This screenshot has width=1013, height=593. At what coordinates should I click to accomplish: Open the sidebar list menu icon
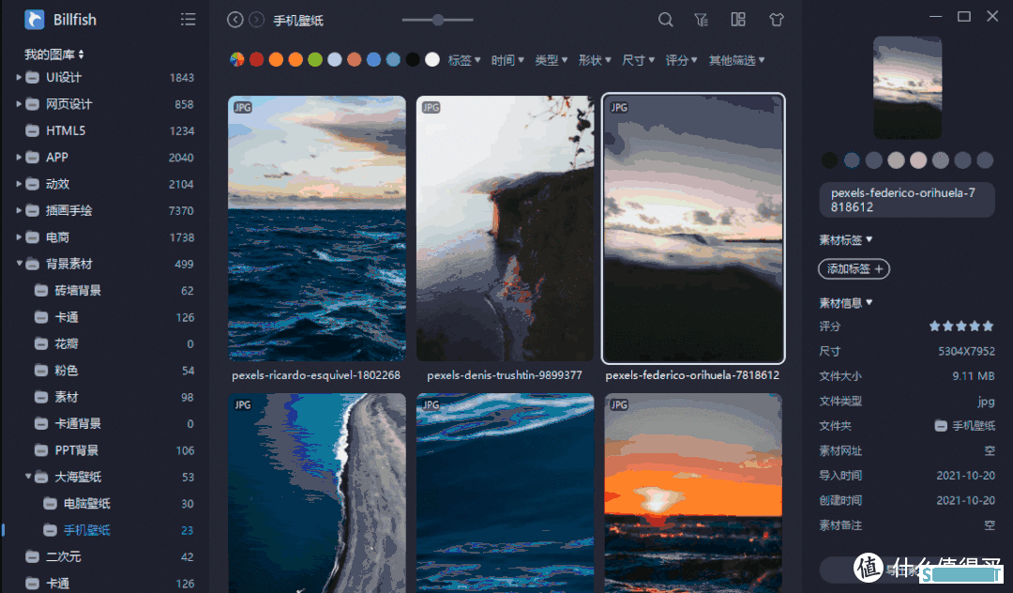tap(188, 20)
